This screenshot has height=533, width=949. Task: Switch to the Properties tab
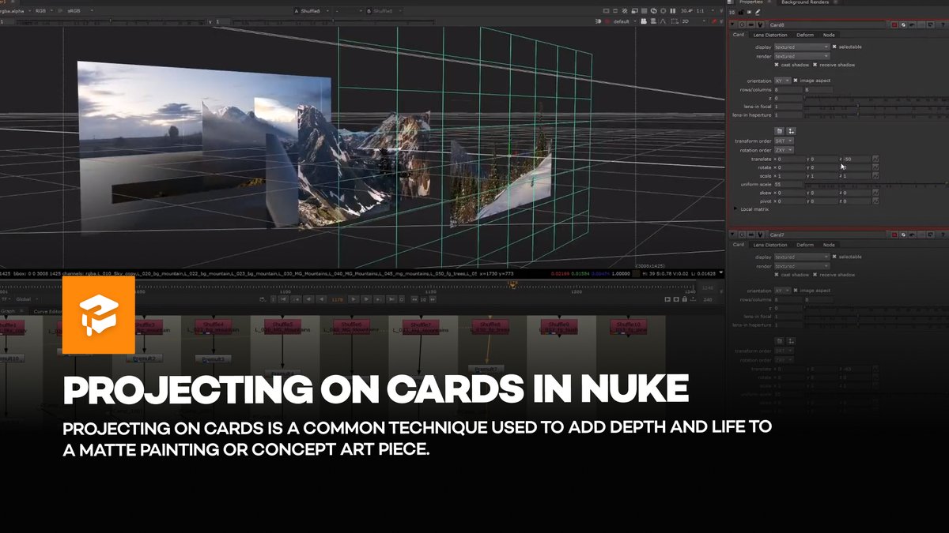[x=751, y=2]
